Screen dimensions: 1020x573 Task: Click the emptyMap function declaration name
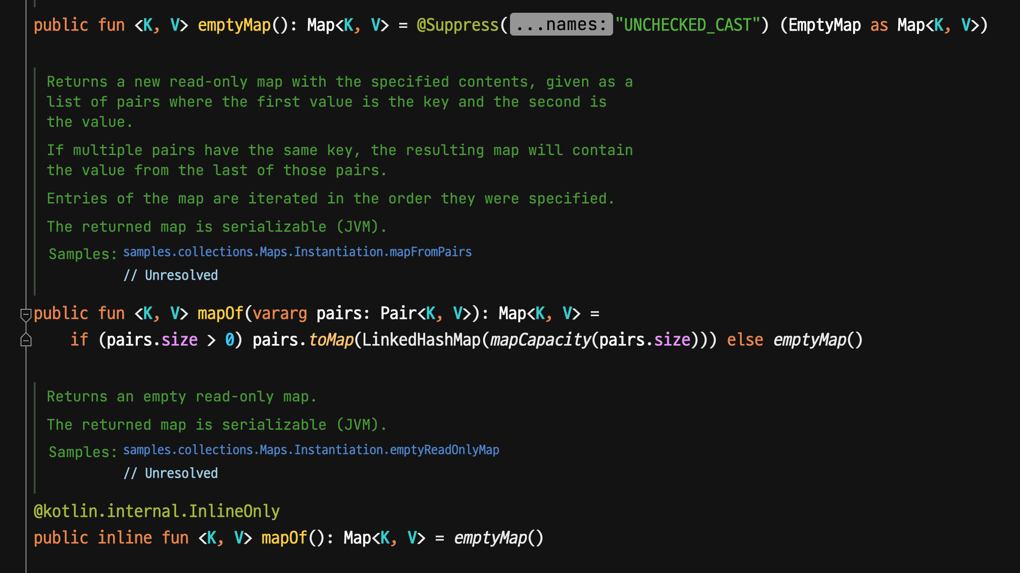[234, 25]
